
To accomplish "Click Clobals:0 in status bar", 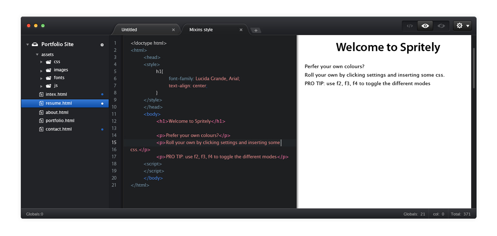I will 34,214.
